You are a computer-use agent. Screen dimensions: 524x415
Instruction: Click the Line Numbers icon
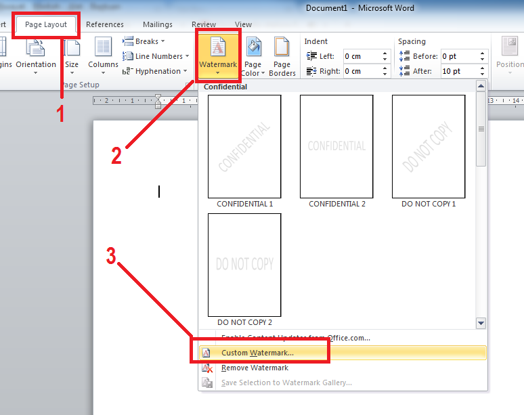click(128, 56)
